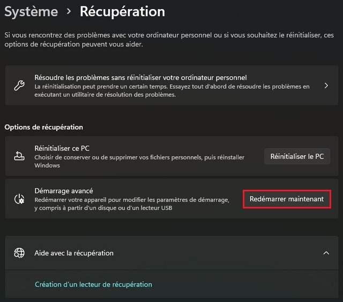
Task: Click the Démarrage avancé gear icon
Action: pos(19,199)
